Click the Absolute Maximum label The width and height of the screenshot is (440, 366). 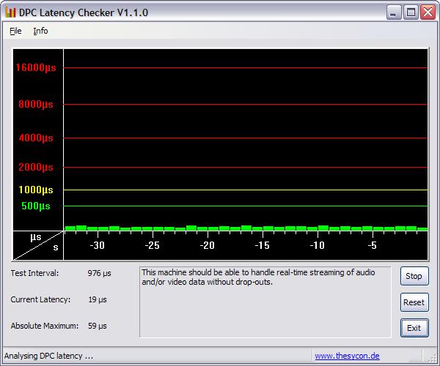click(x=45, y=326)
